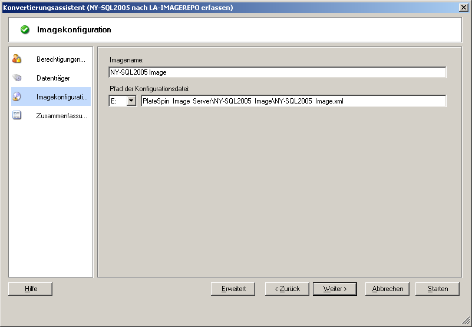
Task: Click the green checkmark status icon
Action: [x=25, y=29]
